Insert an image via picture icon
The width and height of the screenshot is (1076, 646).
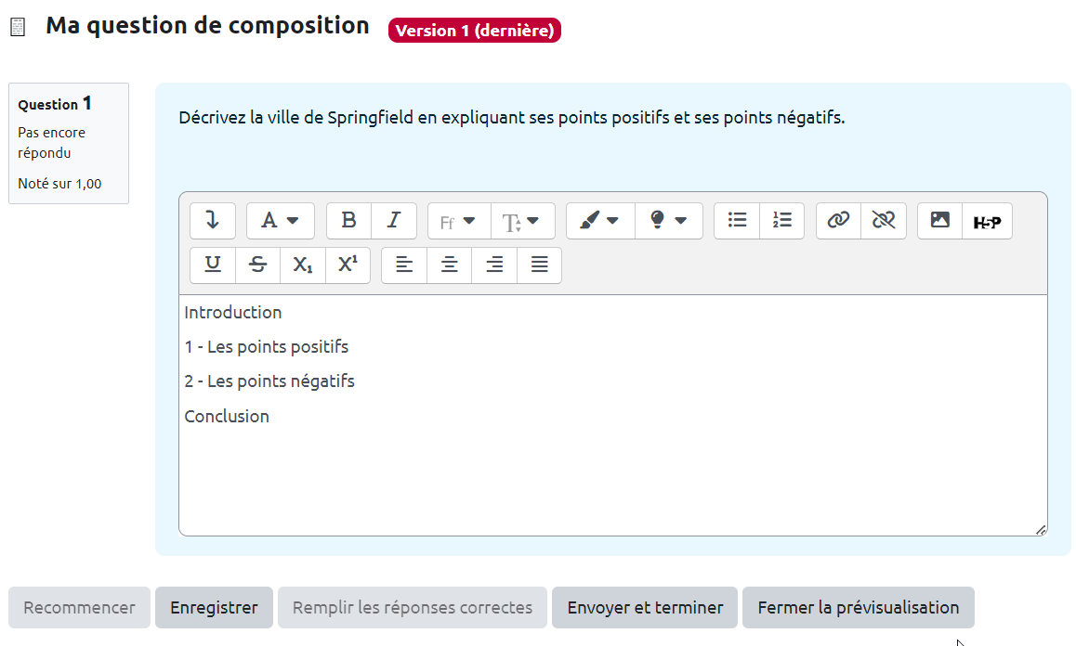[939, 221]
